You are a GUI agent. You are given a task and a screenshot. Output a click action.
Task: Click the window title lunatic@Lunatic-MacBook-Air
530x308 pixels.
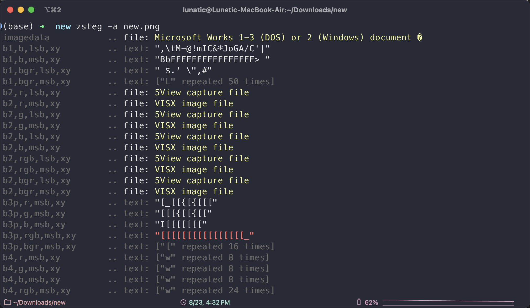tap(265, 10)
